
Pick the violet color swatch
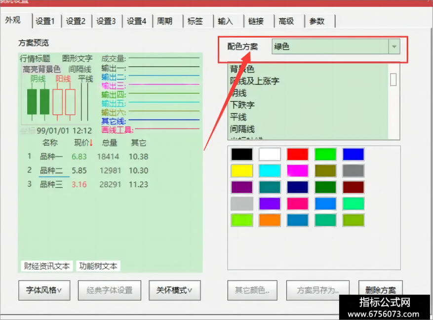click(270, 204)
